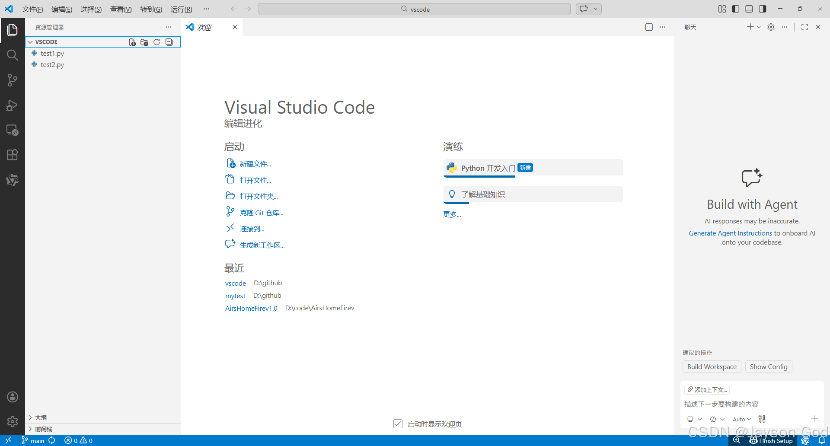Open the 文件(F) menu
Viewport: 830px width, 446px height.
[x=32, y=9]
